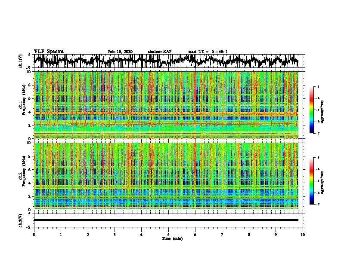The height and width of the screenshot is (263, 341).
Task: Click time axis tick label '10' at the bottom right
Action: (303, 235)
